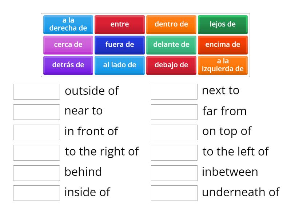Click the answer box beside 'in front of'
Screen dimensions: 291x218
pos(36,132)
